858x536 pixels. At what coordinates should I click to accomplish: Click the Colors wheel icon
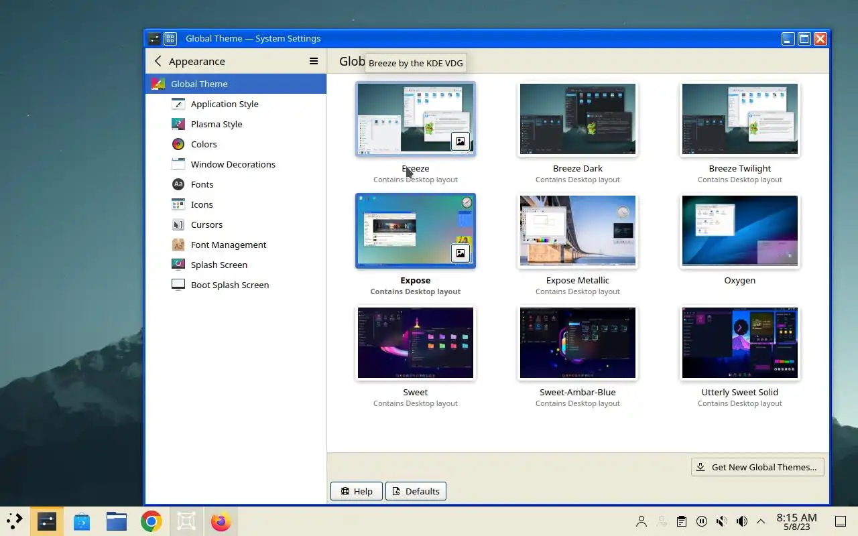pyautogui.click(x=178, y=144)
